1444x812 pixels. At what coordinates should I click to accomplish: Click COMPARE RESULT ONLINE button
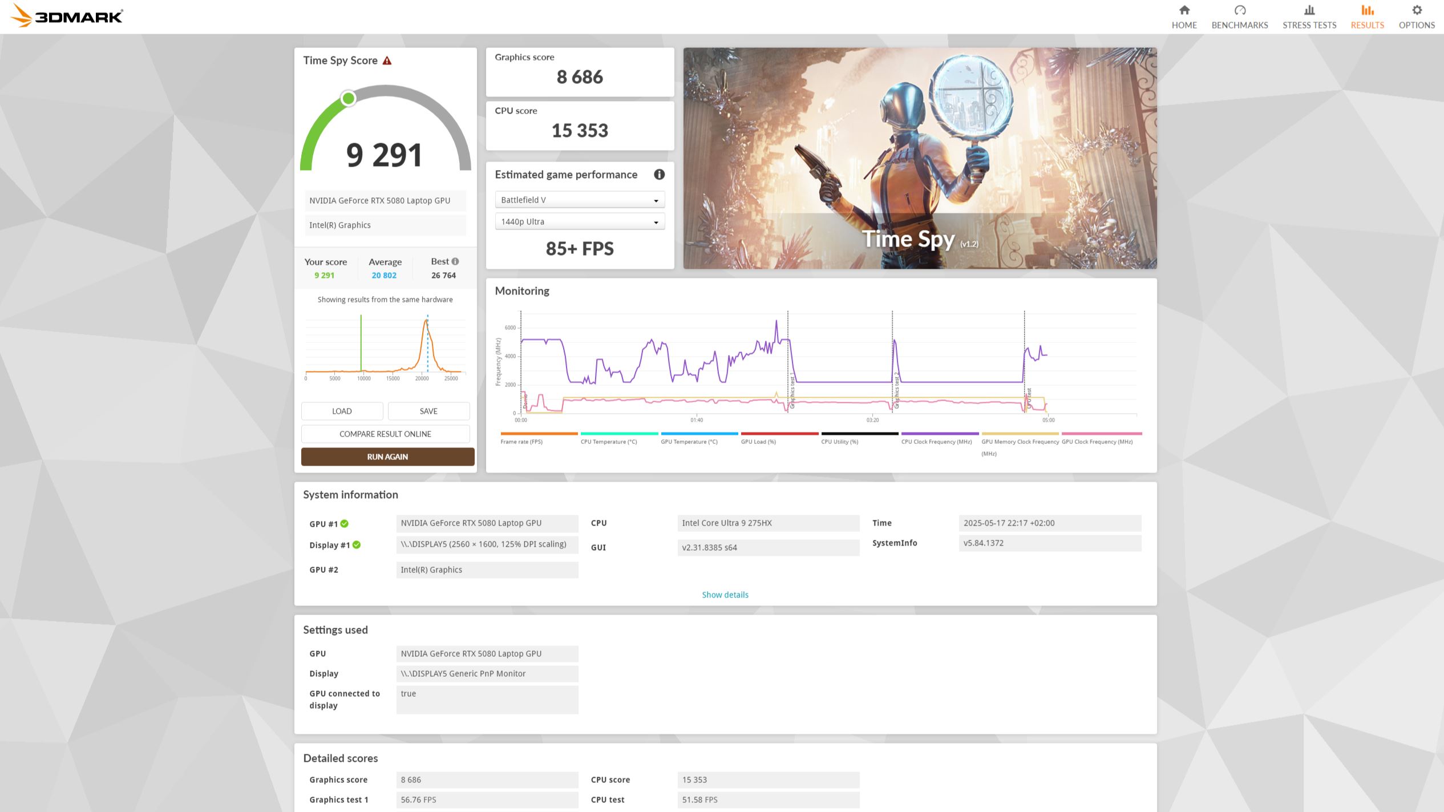coord(385,434)
